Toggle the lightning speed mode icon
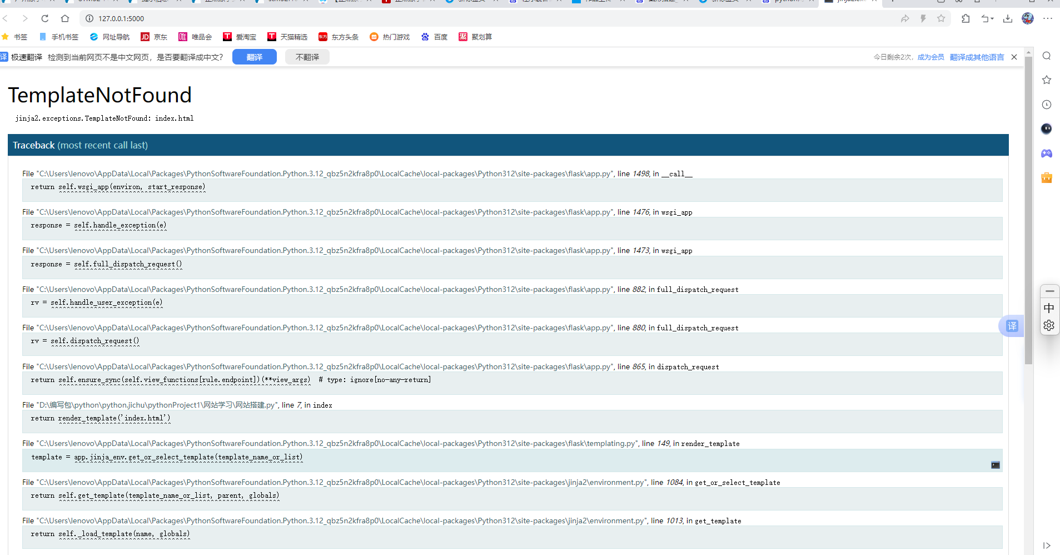Viewport: 1060px width, 555px height. [x=923, y=18]
